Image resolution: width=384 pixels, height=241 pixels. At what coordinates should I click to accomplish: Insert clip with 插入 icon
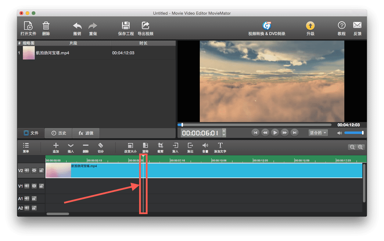[x=71, y=146]
